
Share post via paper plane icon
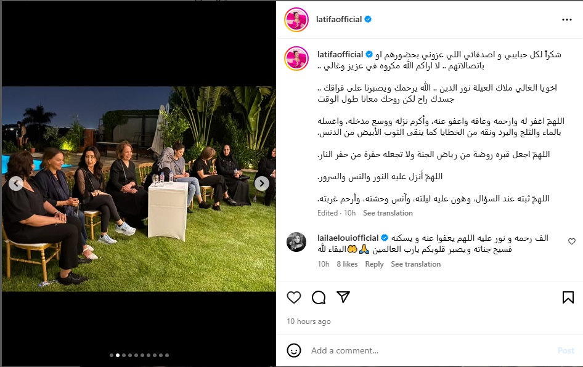click(x=343, y=297)
